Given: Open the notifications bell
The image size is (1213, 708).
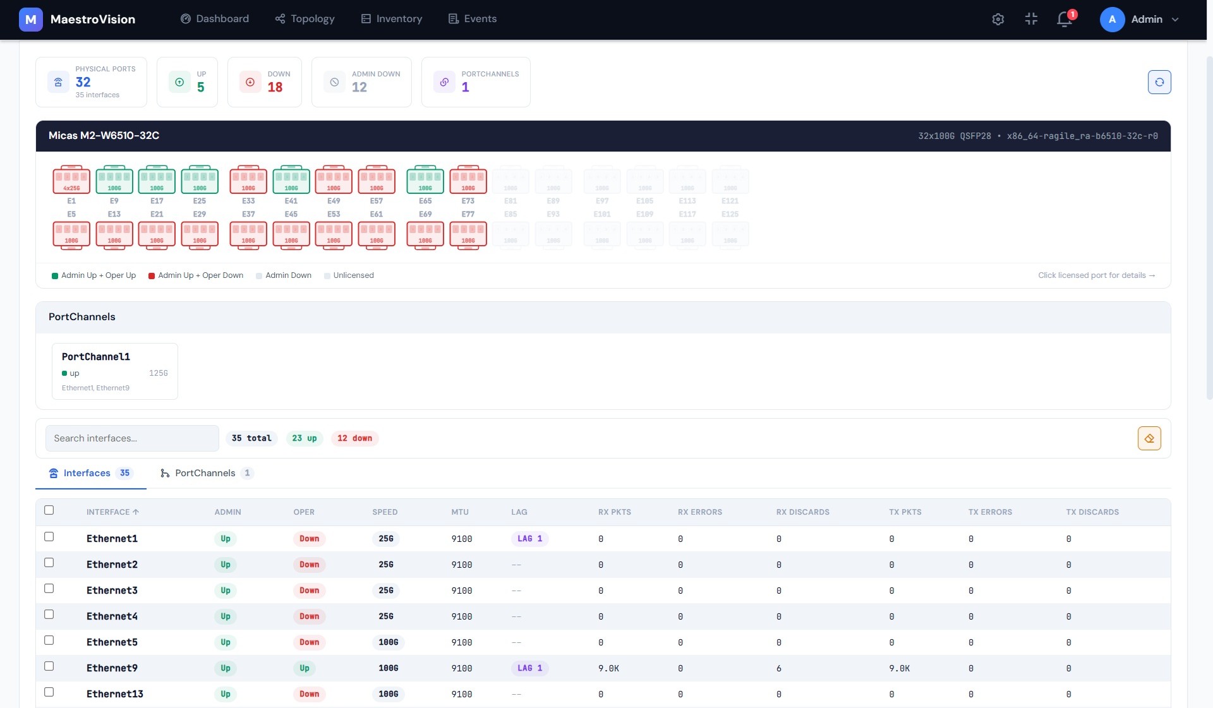Looking at the screenshot, I should 1065,19.
